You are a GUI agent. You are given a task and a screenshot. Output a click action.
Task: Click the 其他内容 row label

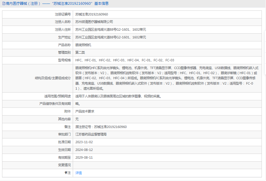point(64,119)
